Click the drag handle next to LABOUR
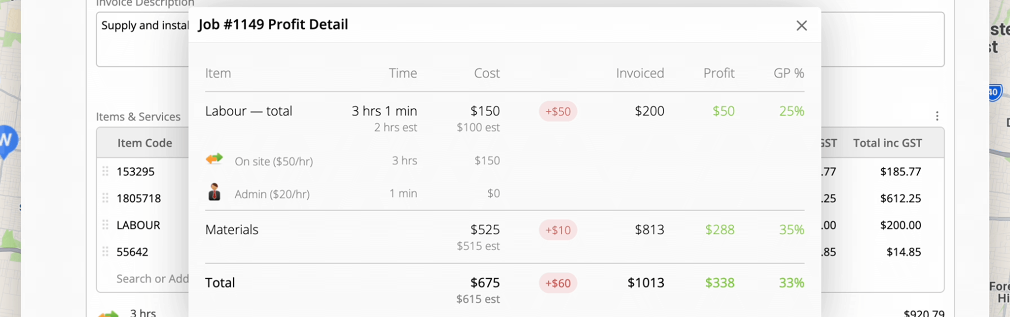Screen dimensions: 1010x317 click(x=105, y=225)
